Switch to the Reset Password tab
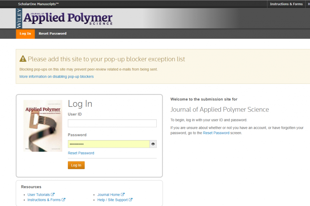Screen dimensions: 310x206 52,33
